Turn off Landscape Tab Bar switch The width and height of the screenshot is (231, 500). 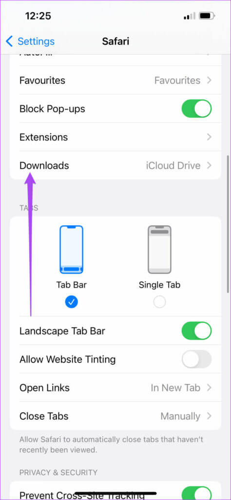(196, 331)
